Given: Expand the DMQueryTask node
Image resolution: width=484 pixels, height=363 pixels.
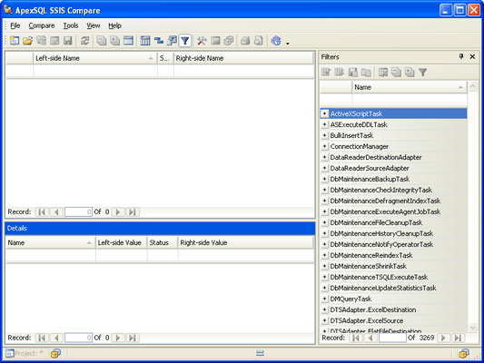Looking at the screenshot, I should click(x=324, y=299).
